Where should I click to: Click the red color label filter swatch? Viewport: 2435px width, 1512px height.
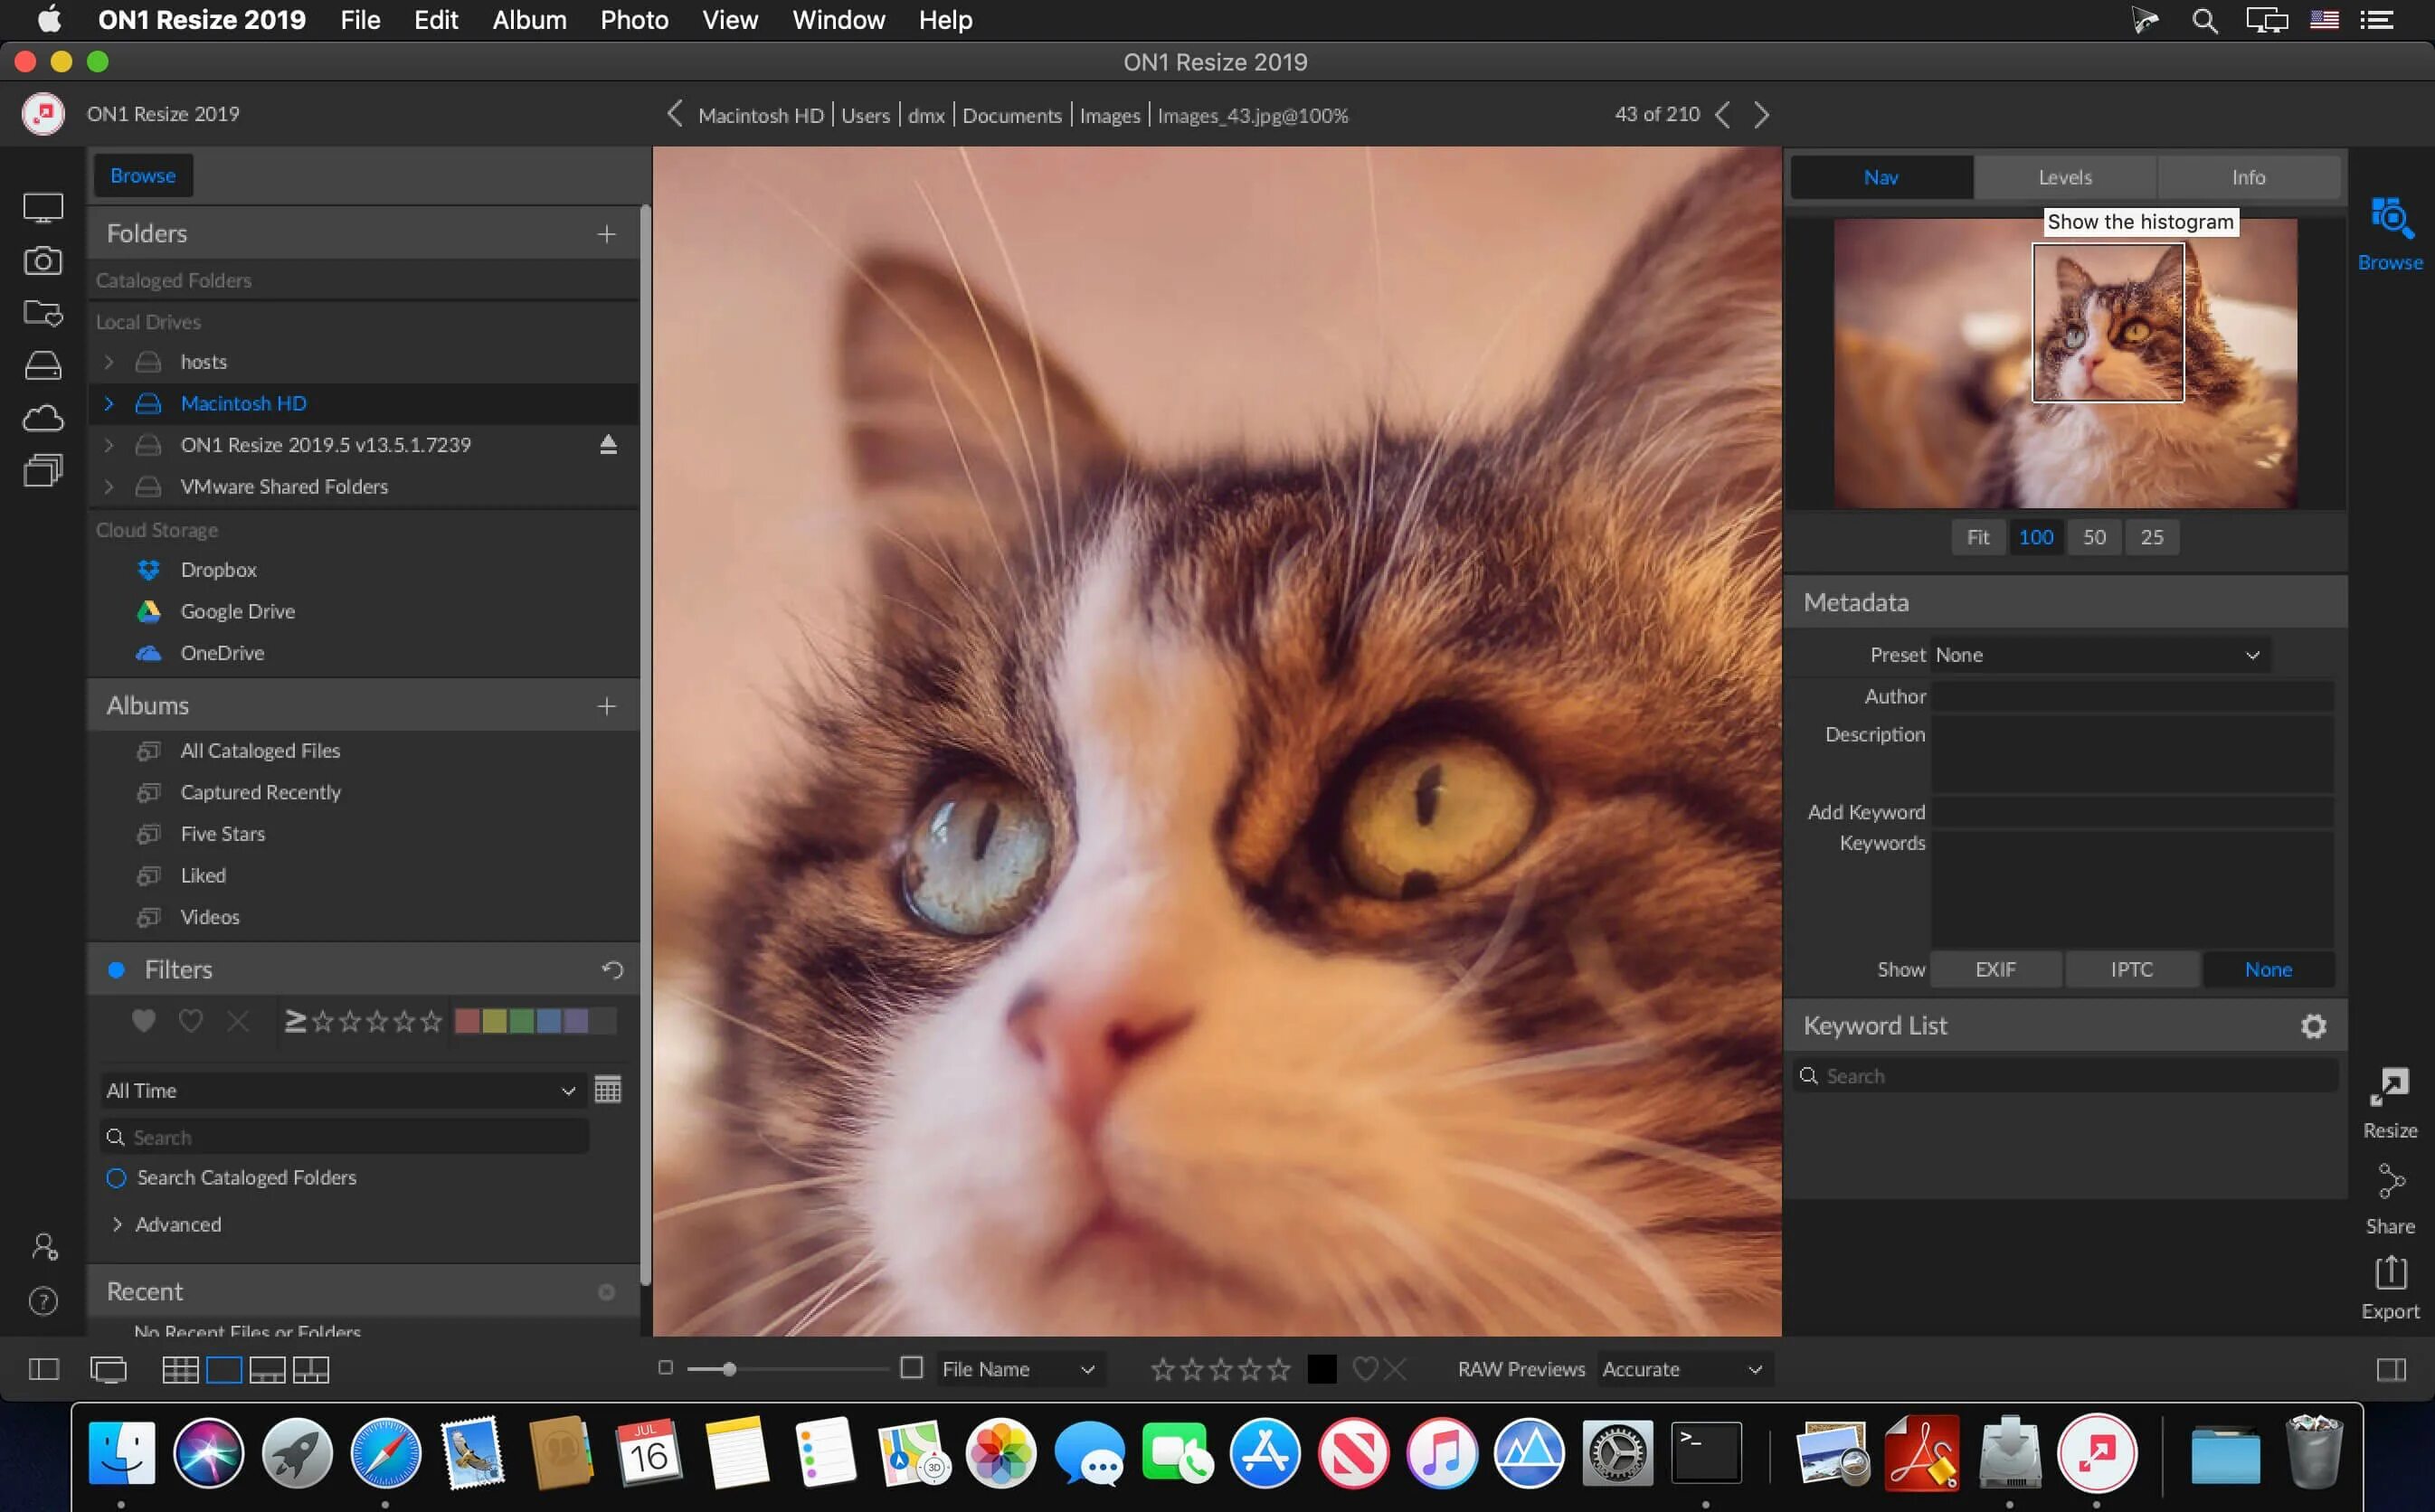pos(467,1021)
